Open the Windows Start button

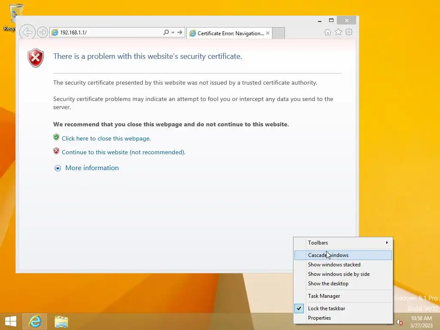[x=11, y=321]
